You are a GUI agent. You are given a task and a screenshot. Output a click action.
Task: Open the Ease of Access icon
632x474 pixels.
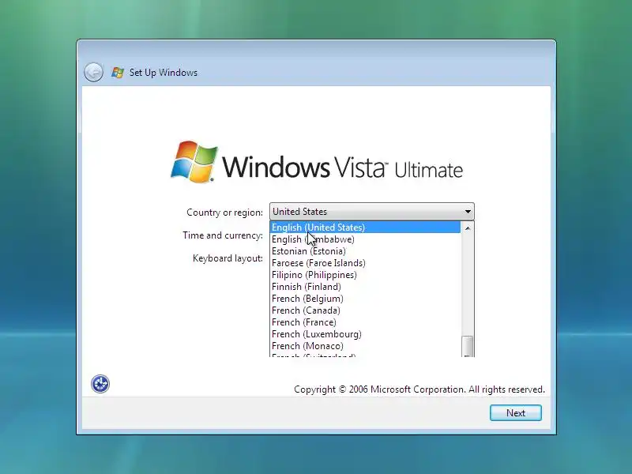pos(100,384)
